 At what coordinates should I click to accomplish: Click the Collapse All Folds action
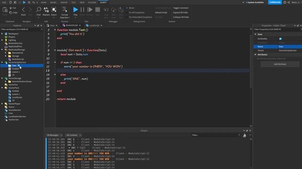[181, 17]
